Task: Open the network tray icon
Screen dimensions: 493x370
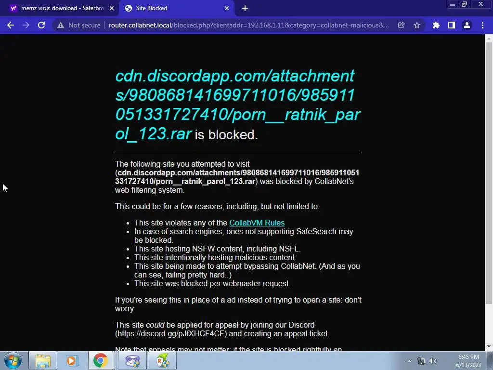Action: 421,361
